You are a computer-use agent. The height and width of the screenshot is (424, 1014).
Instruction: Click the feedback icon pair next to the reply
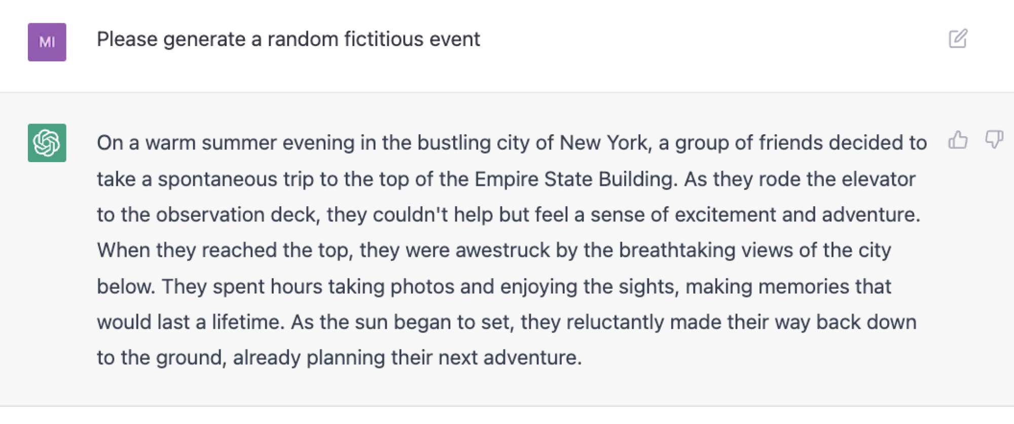(976, 140)
